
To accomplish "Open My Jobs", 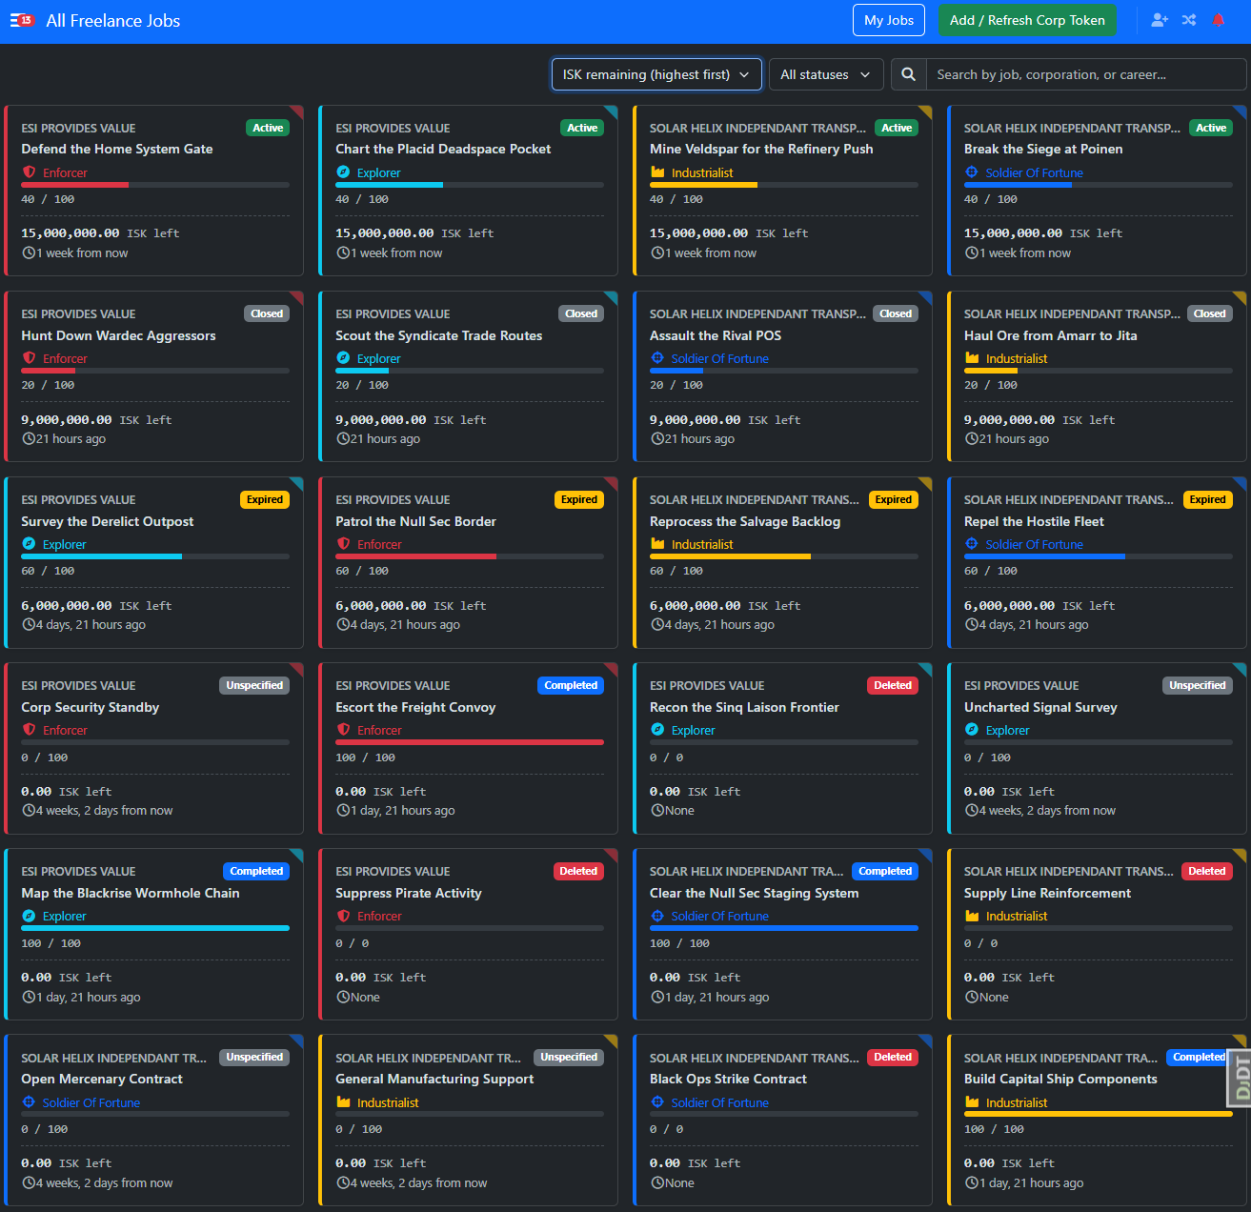I will (889, 20).
